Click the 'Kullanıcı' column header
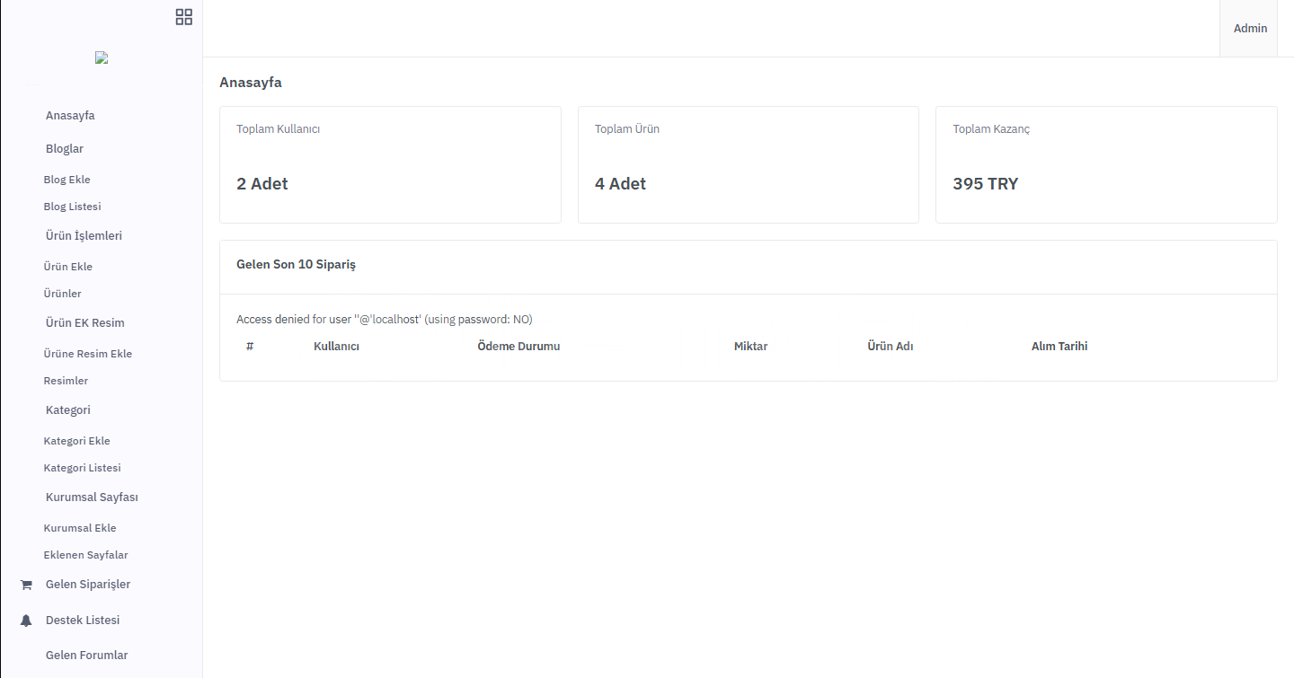The image size is (1294, 678). [x=336, y=347]
